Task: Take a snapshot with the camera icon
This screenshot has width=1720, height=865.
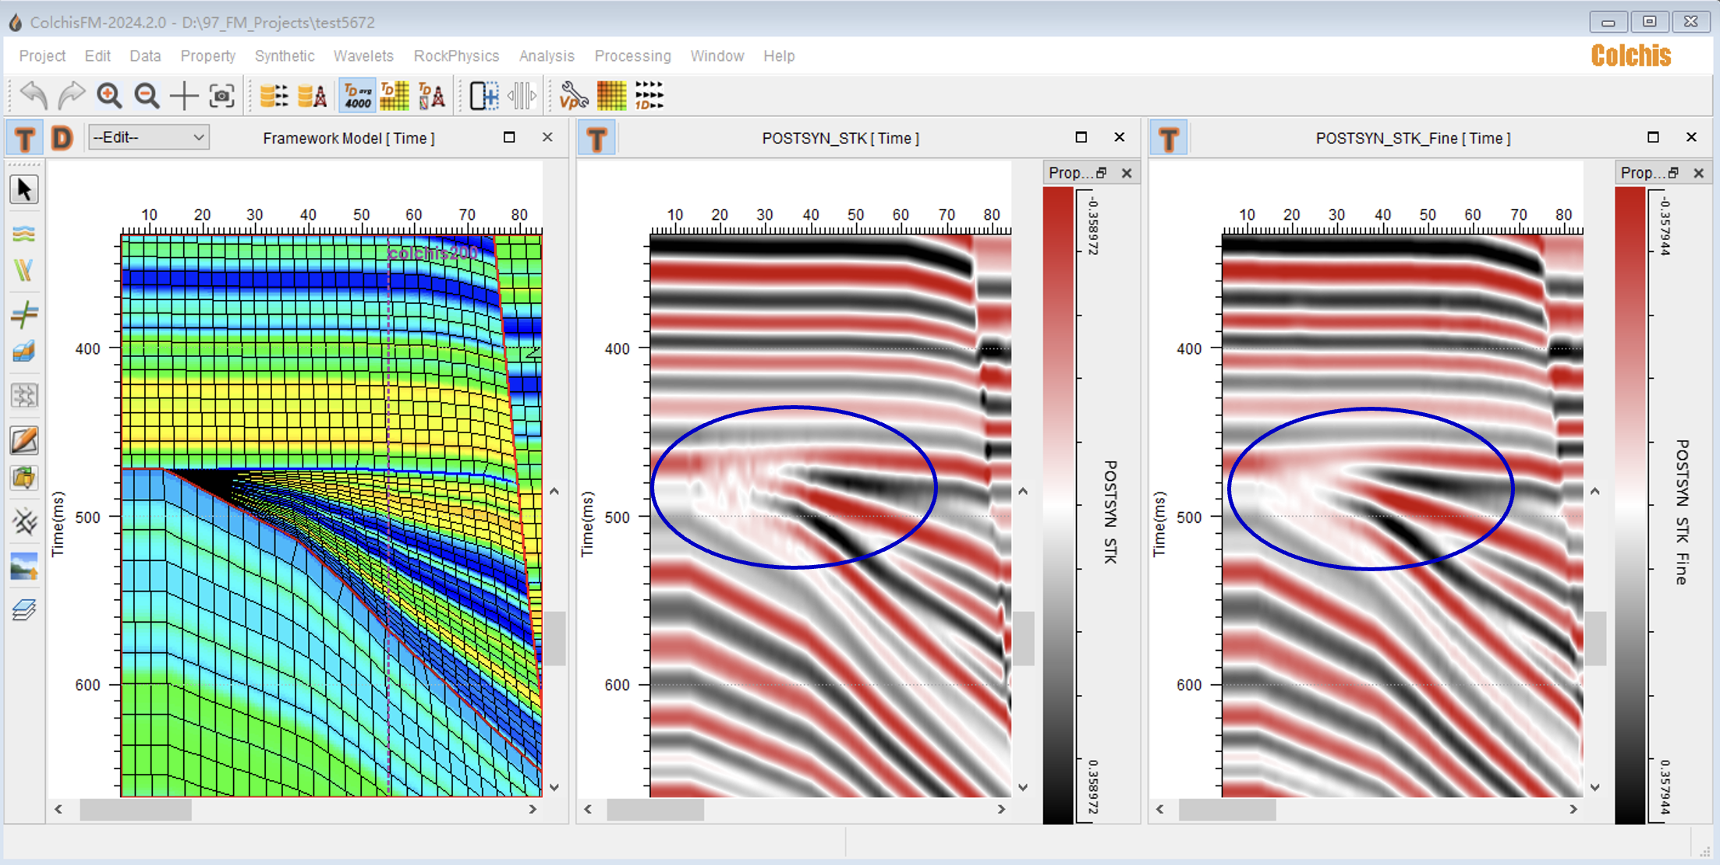Action: pyautogui.click(x=222, y=96)
